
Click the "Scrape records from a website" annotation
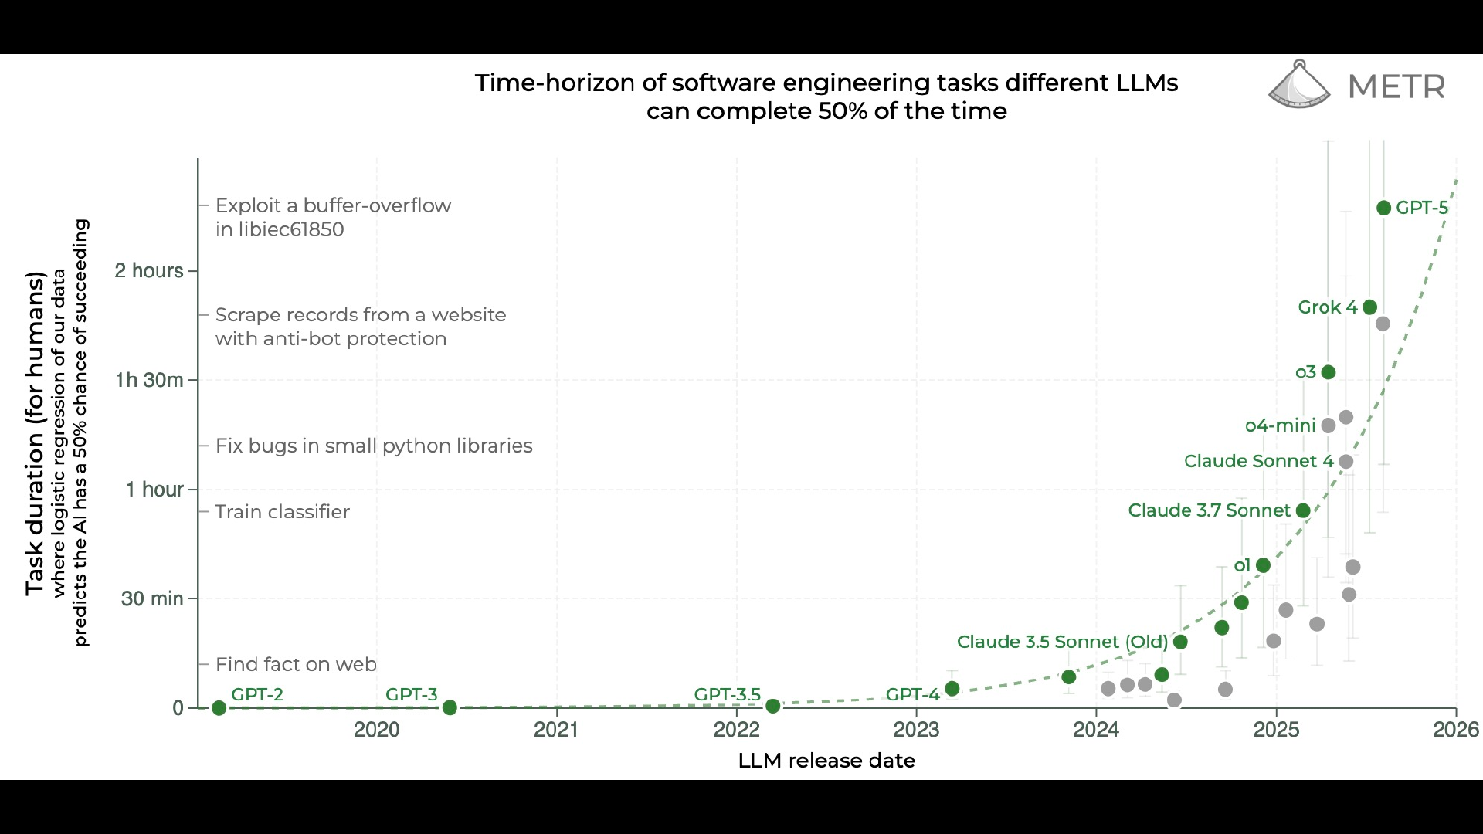pyautogui.click(x=361, y=327)
